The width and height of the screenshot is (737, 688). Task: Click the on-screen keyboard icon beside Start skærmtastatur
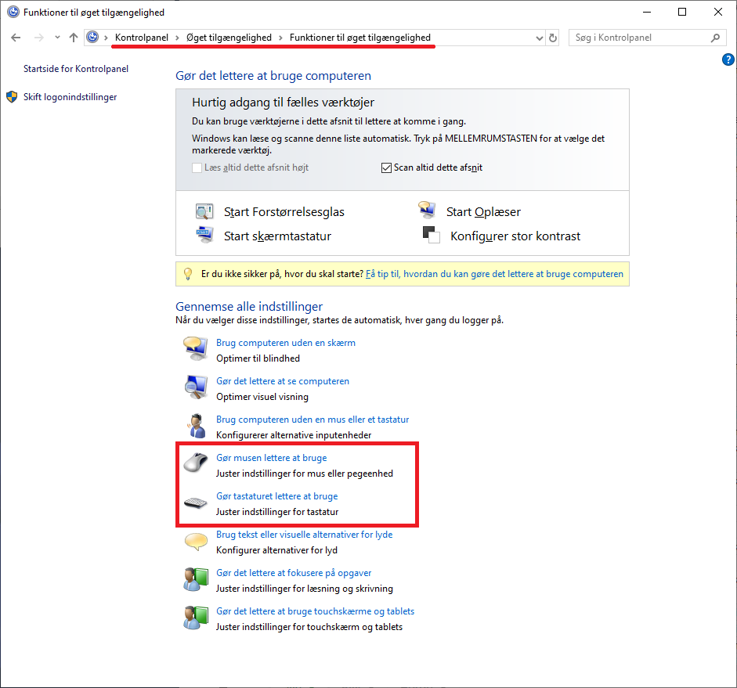tap(204, 236)
